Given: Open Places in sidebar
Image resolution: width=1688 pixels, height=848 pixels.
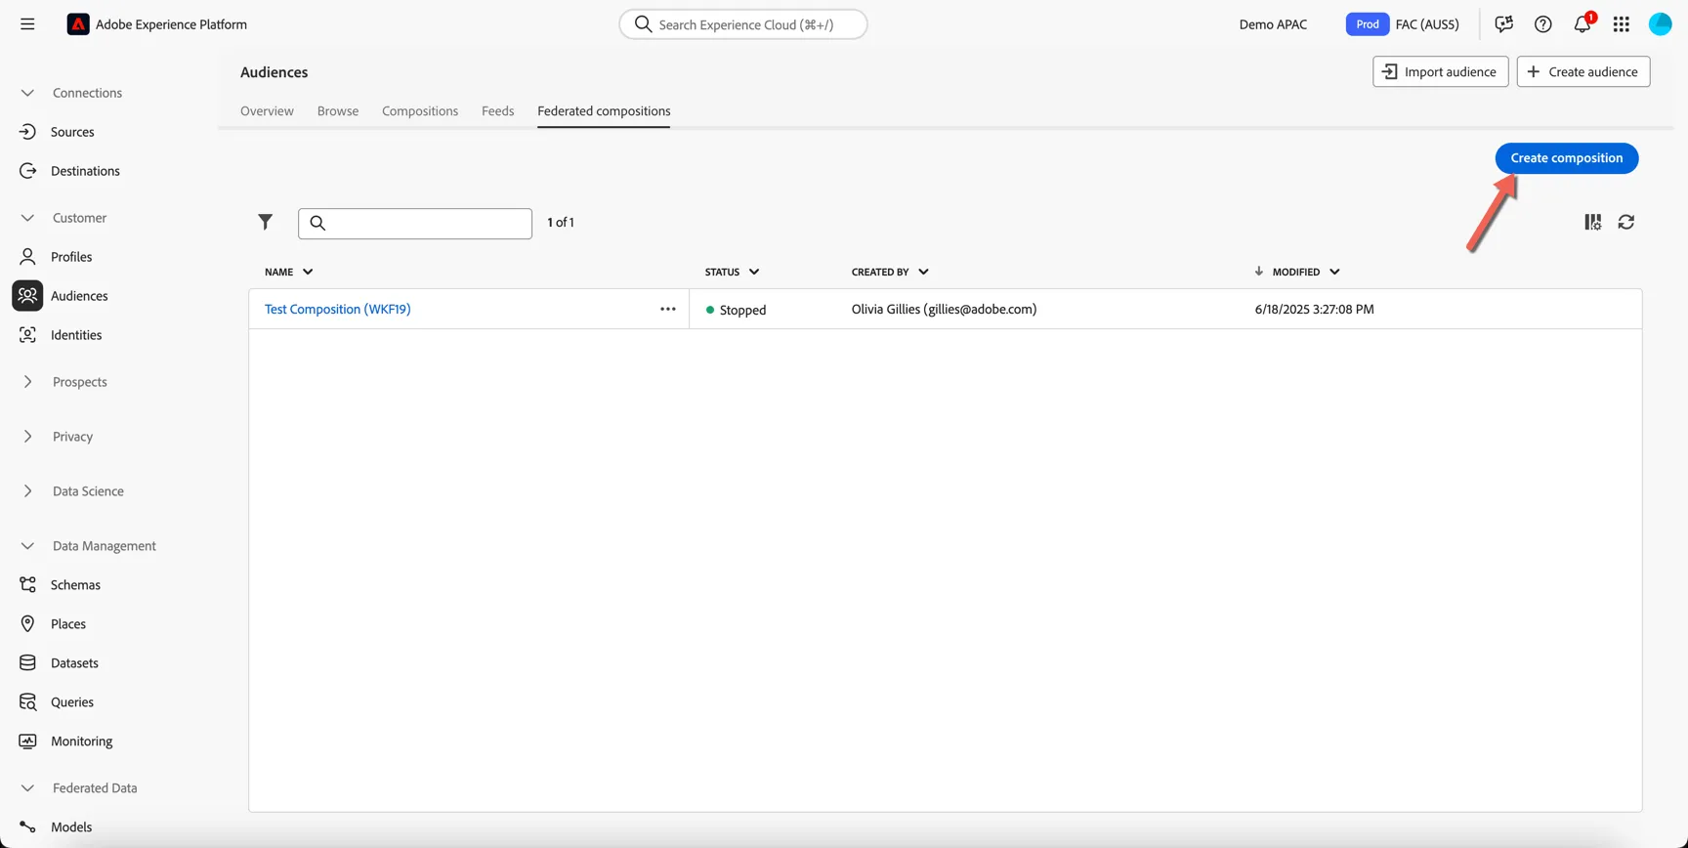Looking at the screenshot, I should coord(68,624).
